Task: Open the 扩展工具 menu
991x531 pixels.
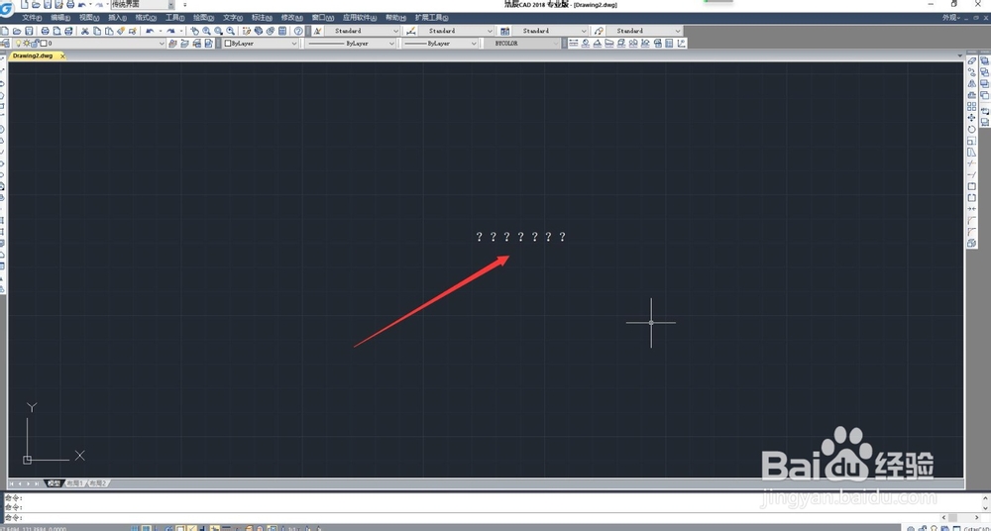Action: (432, 18)
